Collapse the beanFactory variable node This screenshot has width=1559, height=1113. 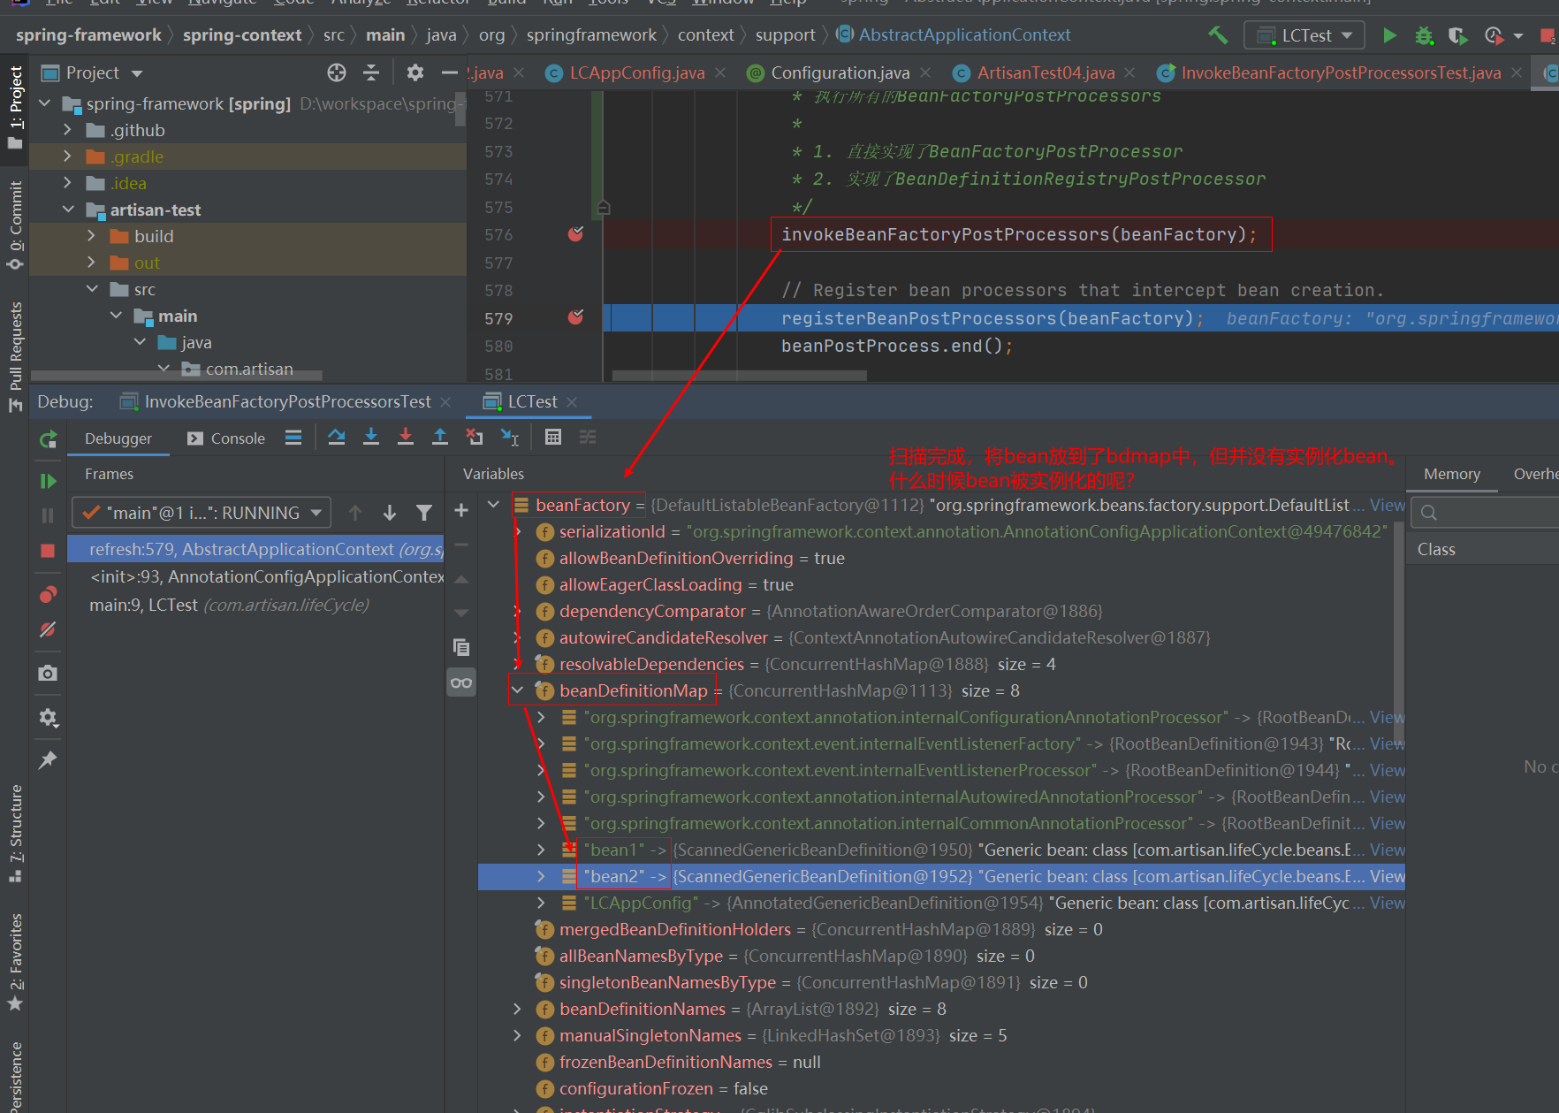[494, 505]
